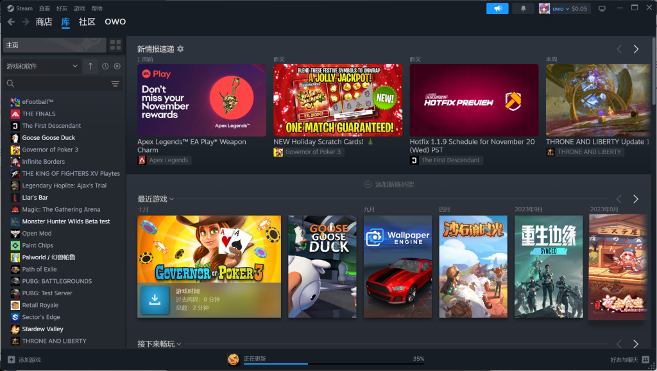Viewport: 657px width, 371px height.
Task: Click the Governor of Poker 3 news tag
Action: pos(309,151)
